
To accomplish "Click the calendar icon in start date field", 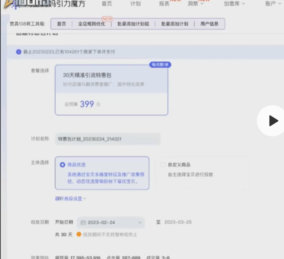I will 83,222.
